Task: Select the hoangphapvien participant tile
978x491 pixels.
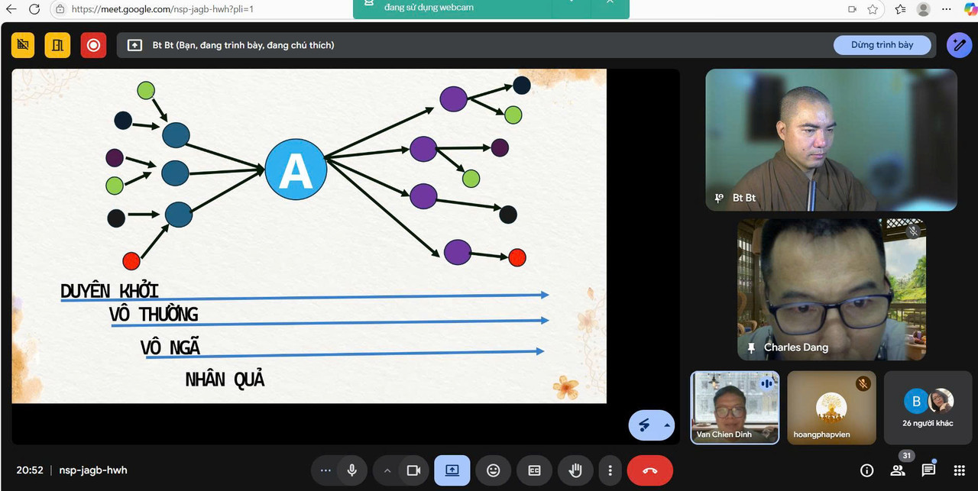Action: coord(832,408)
